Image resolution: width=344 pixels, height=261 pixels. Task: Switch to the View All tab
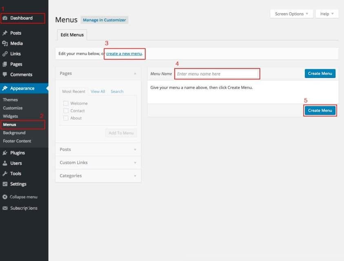[x=98, y=92]
